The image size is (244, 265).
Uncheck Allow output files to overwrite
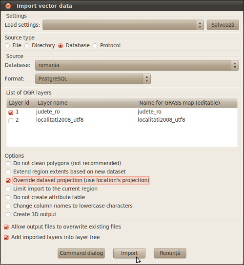coord(6,227)
